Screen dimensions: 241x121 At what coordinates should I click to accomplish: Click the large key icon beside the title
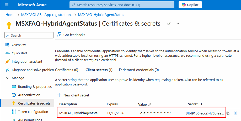point(9,25)
